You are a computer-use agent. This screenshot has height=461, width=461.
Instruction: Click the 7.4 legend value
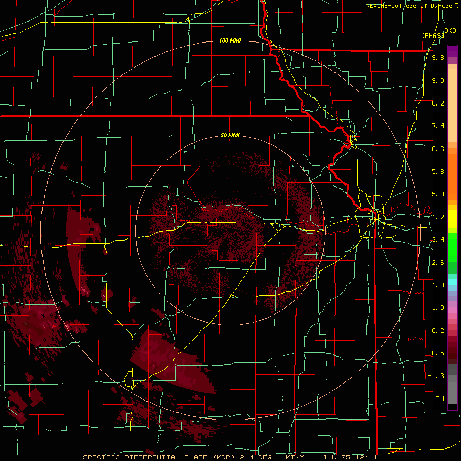coord(438,126)
